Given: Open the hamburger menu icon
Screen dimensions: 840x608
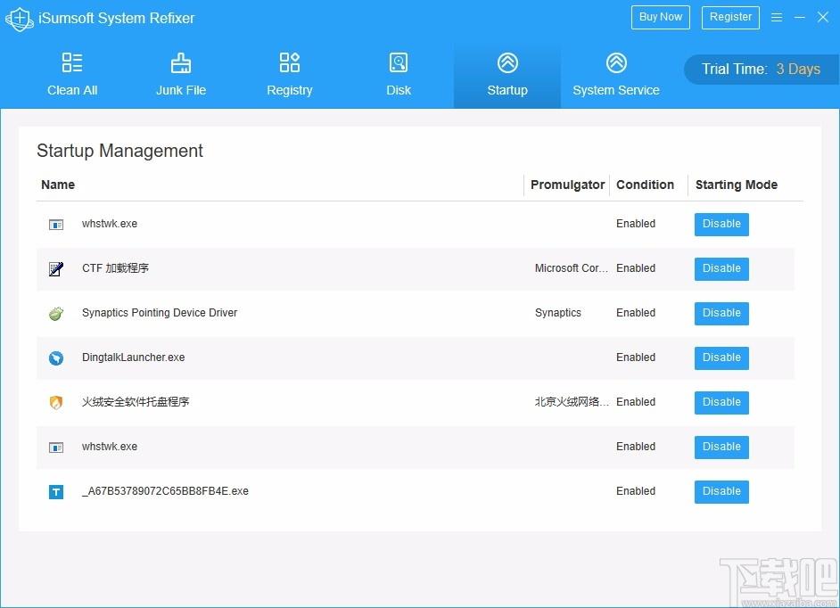Looking at the screenshot, I should pyautogui.click(x=777, y=18).
